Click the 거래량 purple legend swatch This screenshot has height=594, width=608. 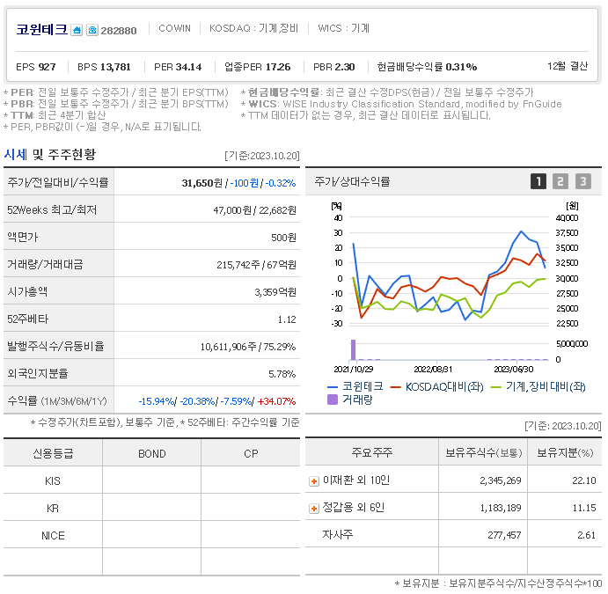pos(333,400)
